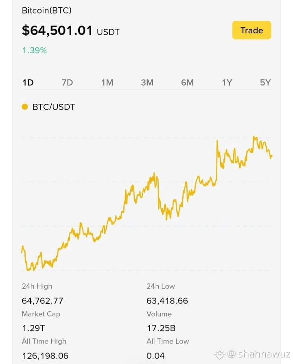Select the 6M timeframe tab
The image size is (293, 364).
coord(188,82)
